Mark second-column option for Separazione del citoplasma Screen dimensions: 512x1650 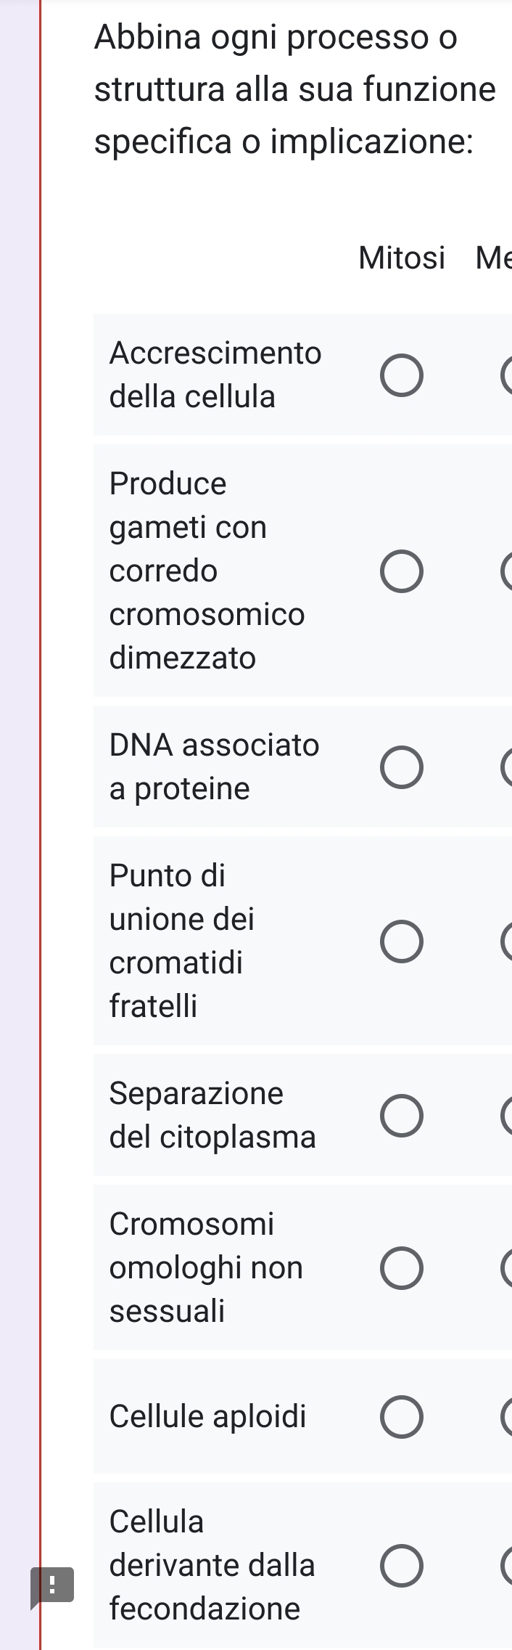point(507,1116)
